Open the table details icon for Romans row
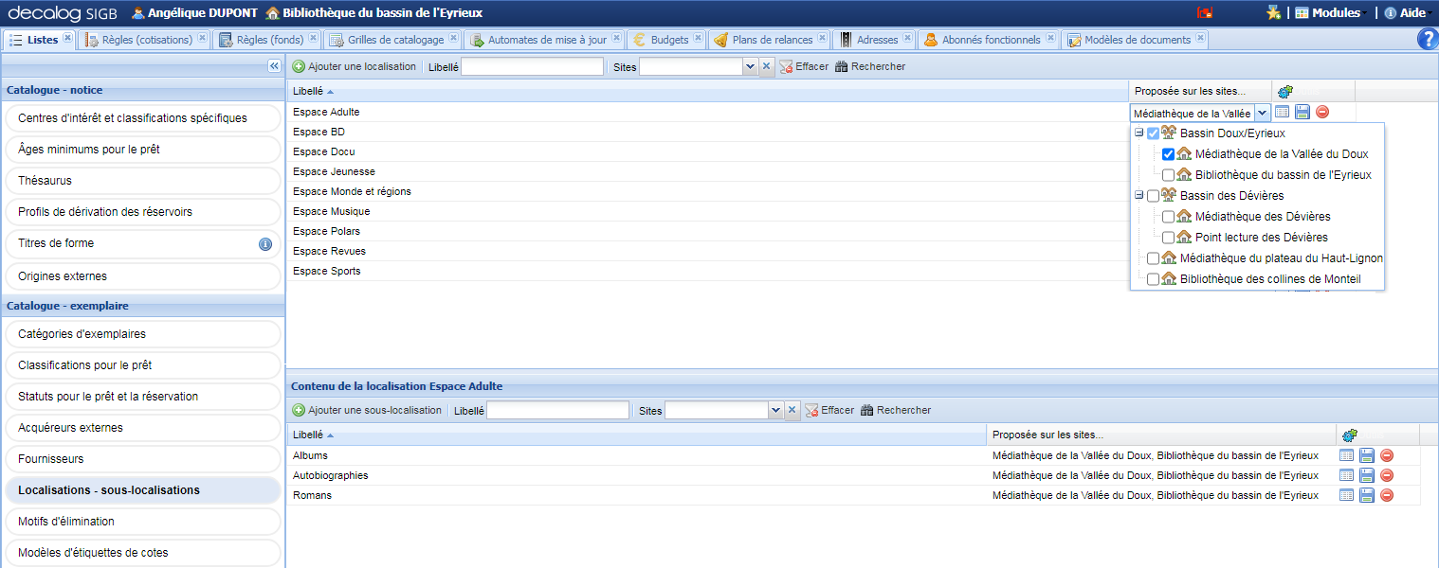The image size is (1439, 568). pos(1347,495)
